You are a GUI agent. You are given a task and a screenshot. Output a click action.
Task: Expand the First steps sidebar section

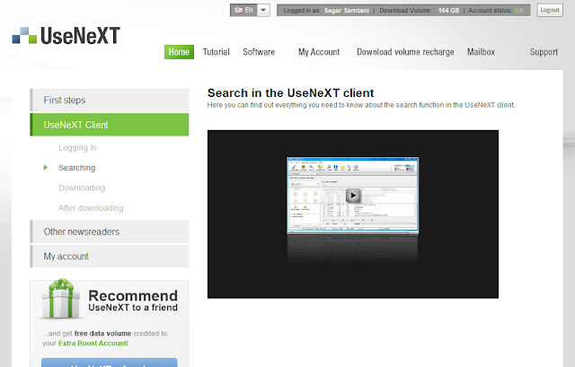110,100
